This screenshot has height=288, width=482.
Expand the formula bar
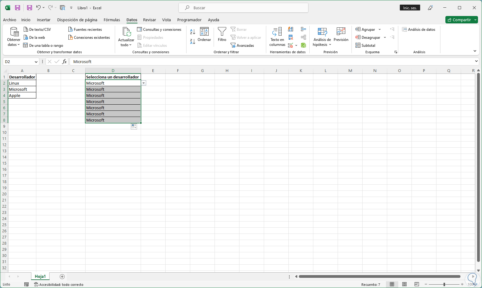pos(476,62)
